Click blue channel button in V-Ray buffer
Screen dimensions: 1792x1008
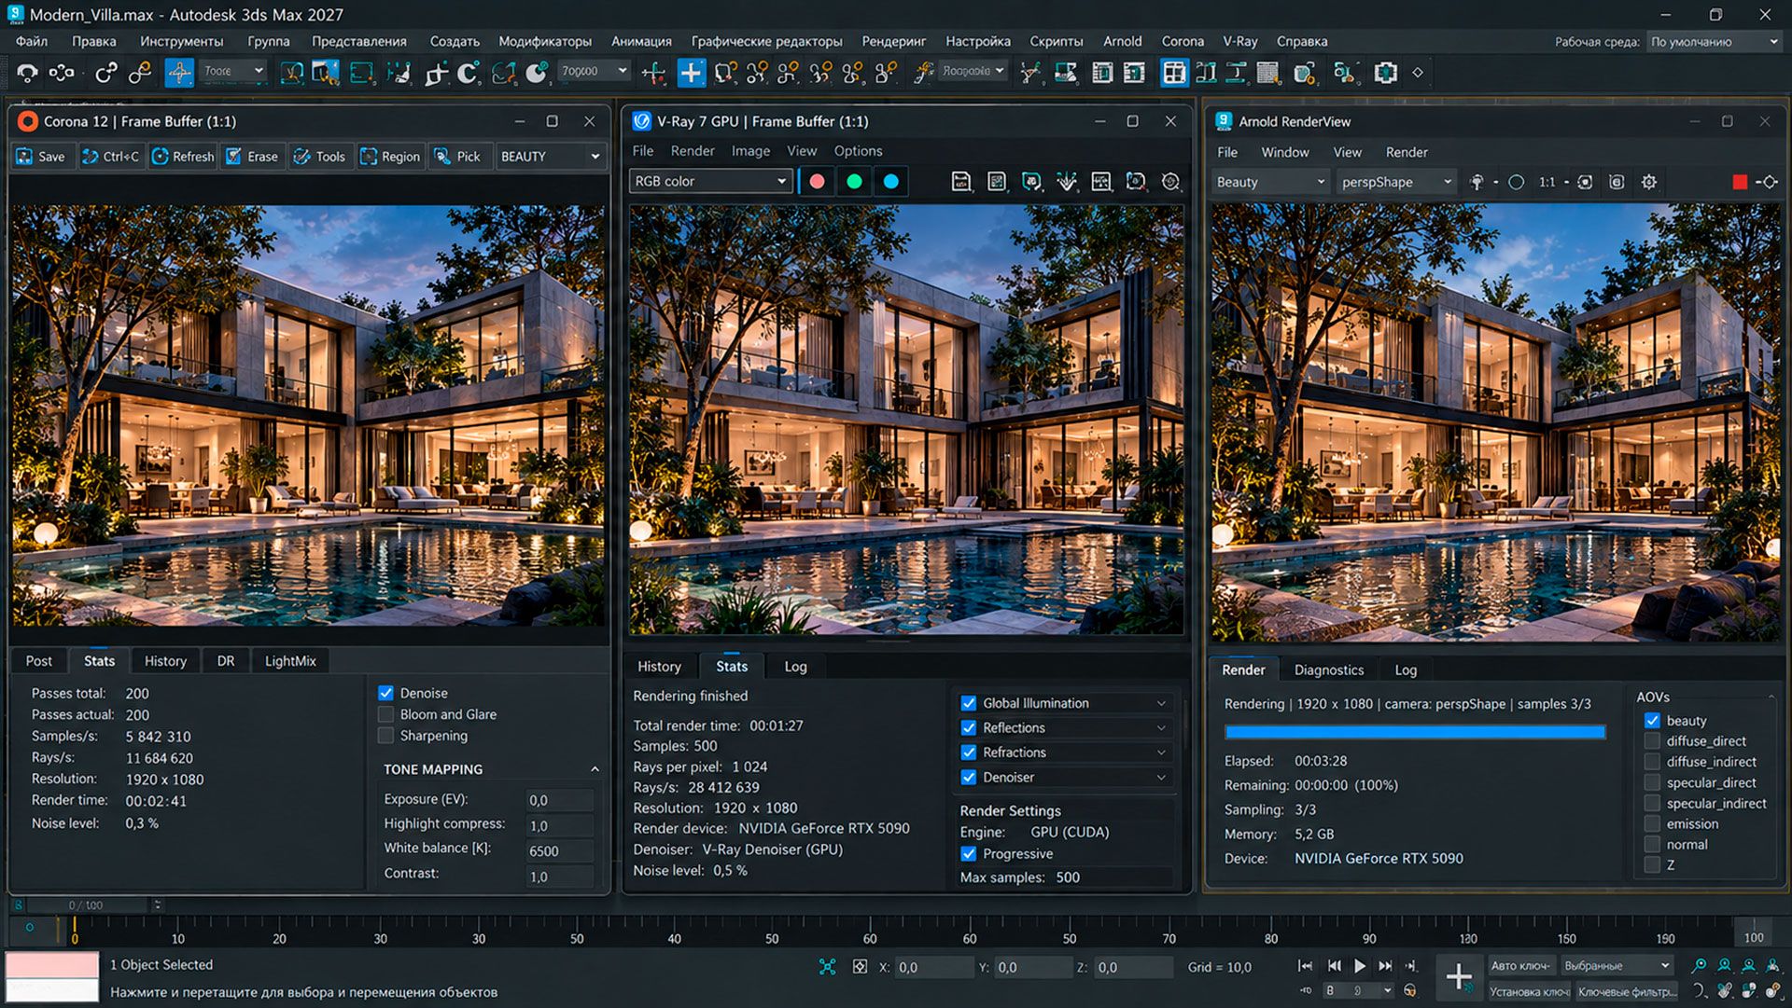(x=891, y=182)
